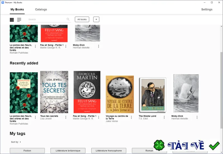Open options menu for The Waste Land

coord(164,117)
